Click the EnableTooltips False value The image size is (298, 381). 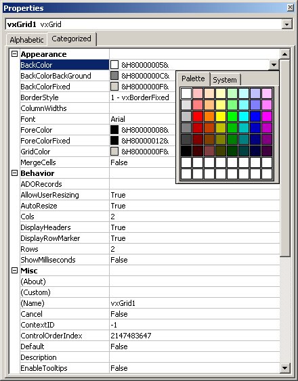pyautogui.click(x=119, y=368)
